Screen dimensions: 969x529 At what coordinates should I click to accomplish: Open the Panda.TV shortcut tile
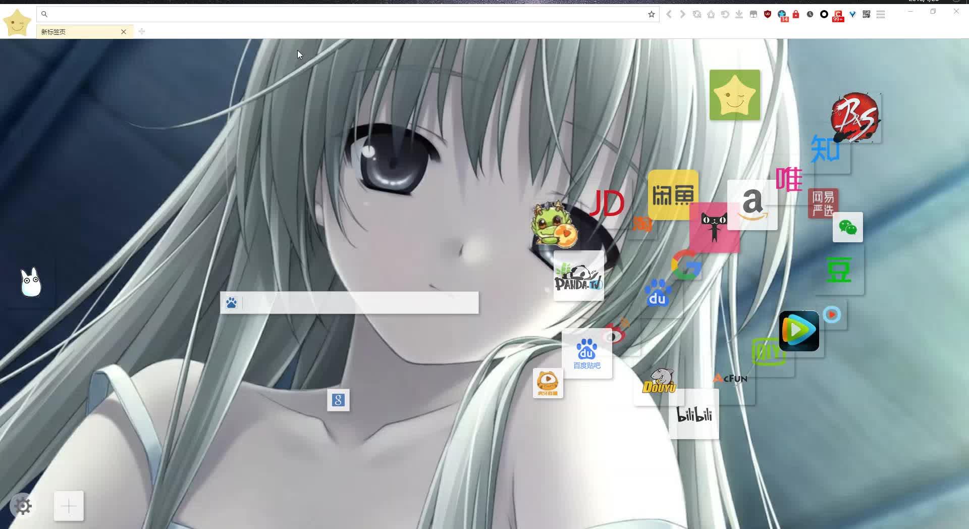pos(579,276)
